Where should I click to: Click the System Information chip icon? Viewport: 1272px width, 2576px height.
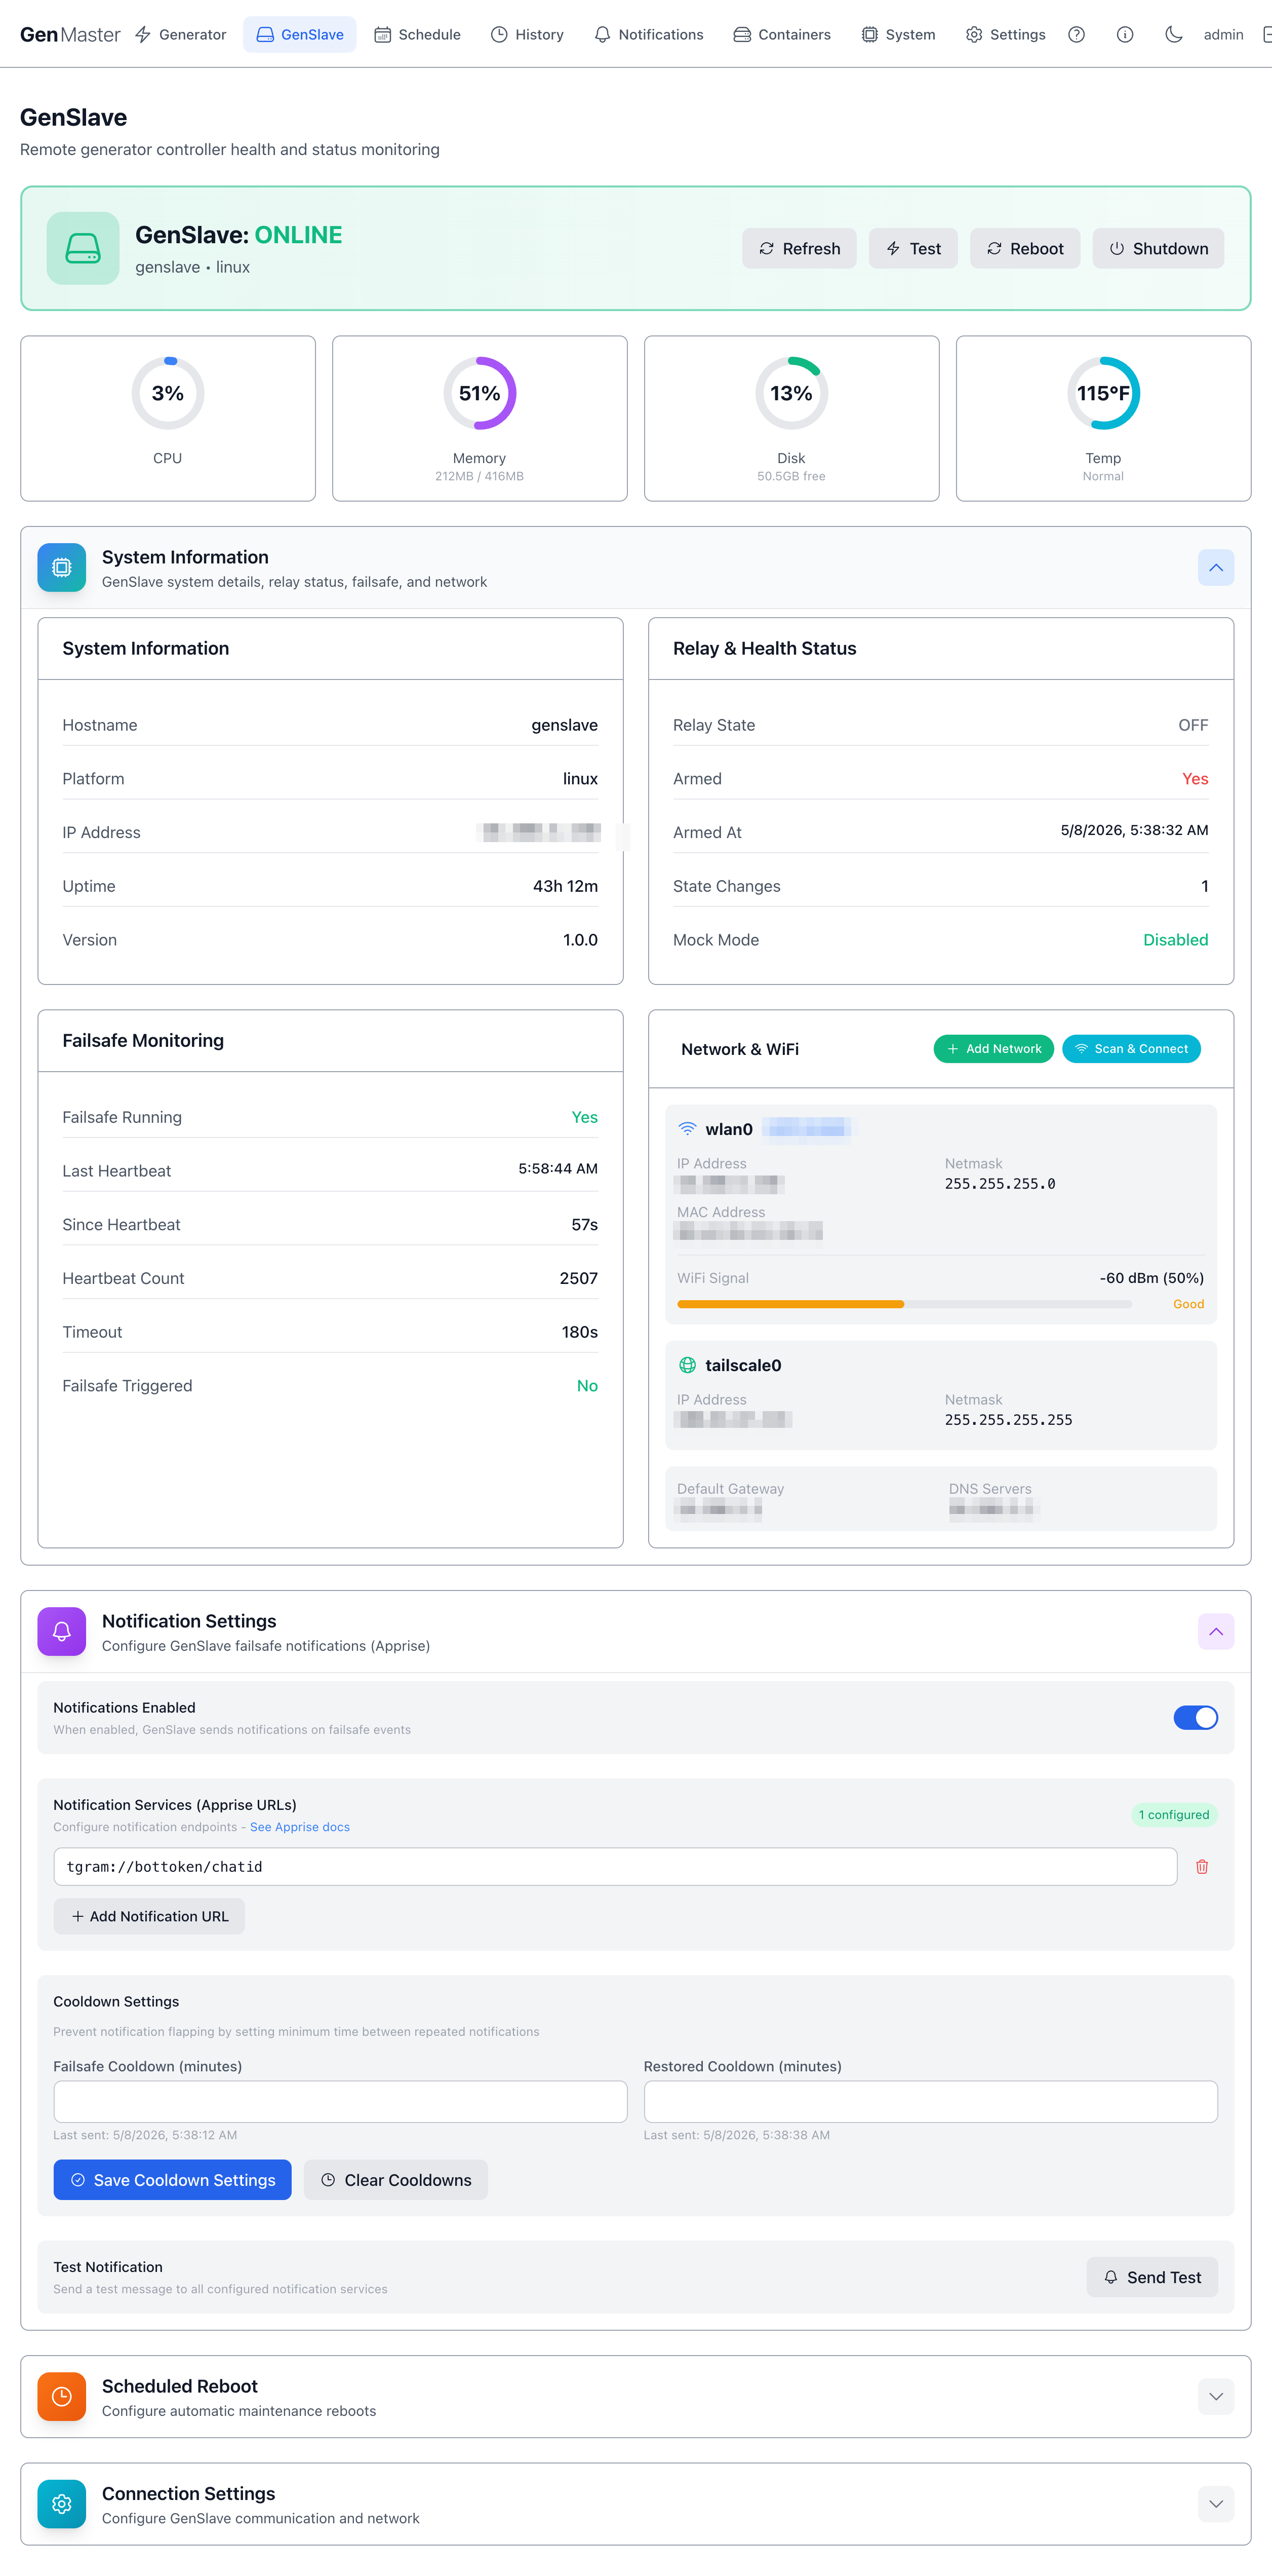(x=62, y=567)
